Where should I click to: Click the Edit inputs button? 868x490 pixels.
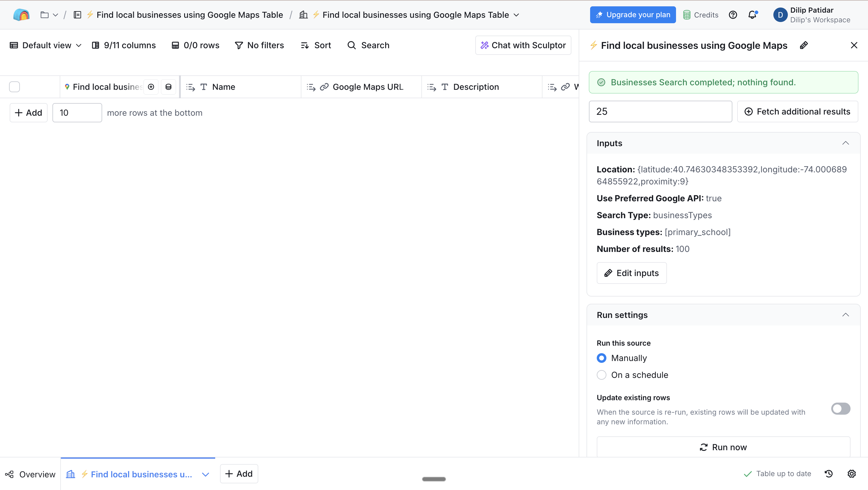pyautogui.click(x=631, y=273)
